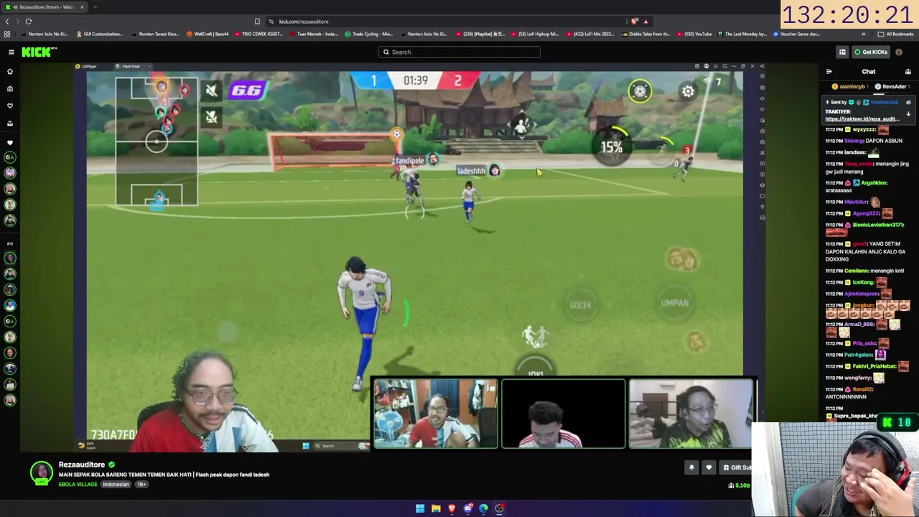
Task: Select the Indonesian language tag
Action: pos(116,485)
